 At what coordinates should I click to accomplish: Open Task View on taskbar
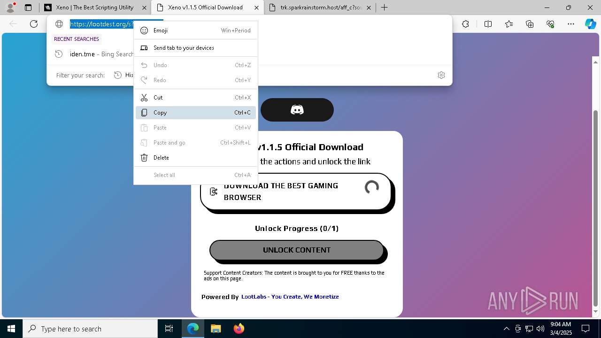[x=169, y=329]
